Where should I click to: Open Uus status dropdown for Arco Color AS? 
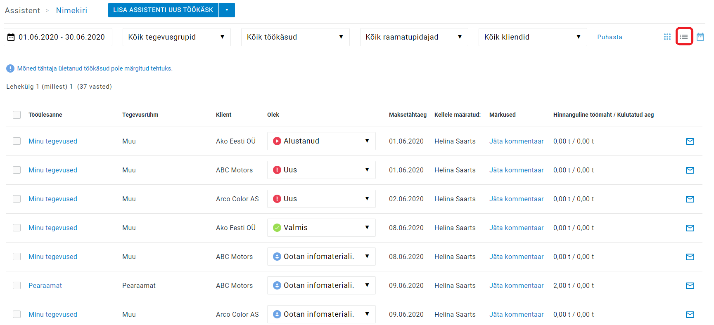[x=321, y=199]
